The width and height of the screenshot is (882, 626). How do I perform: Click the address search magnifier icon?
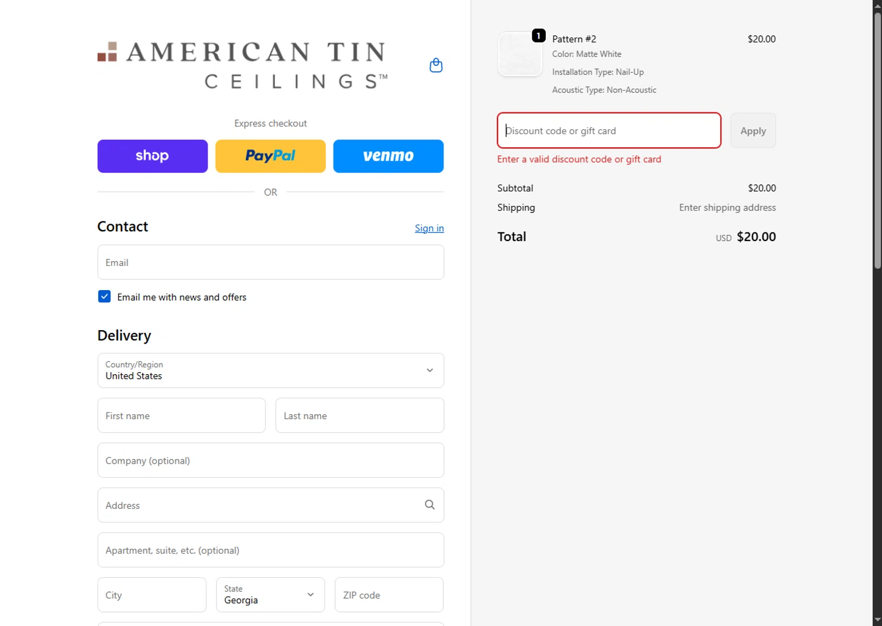pos(430,505)
